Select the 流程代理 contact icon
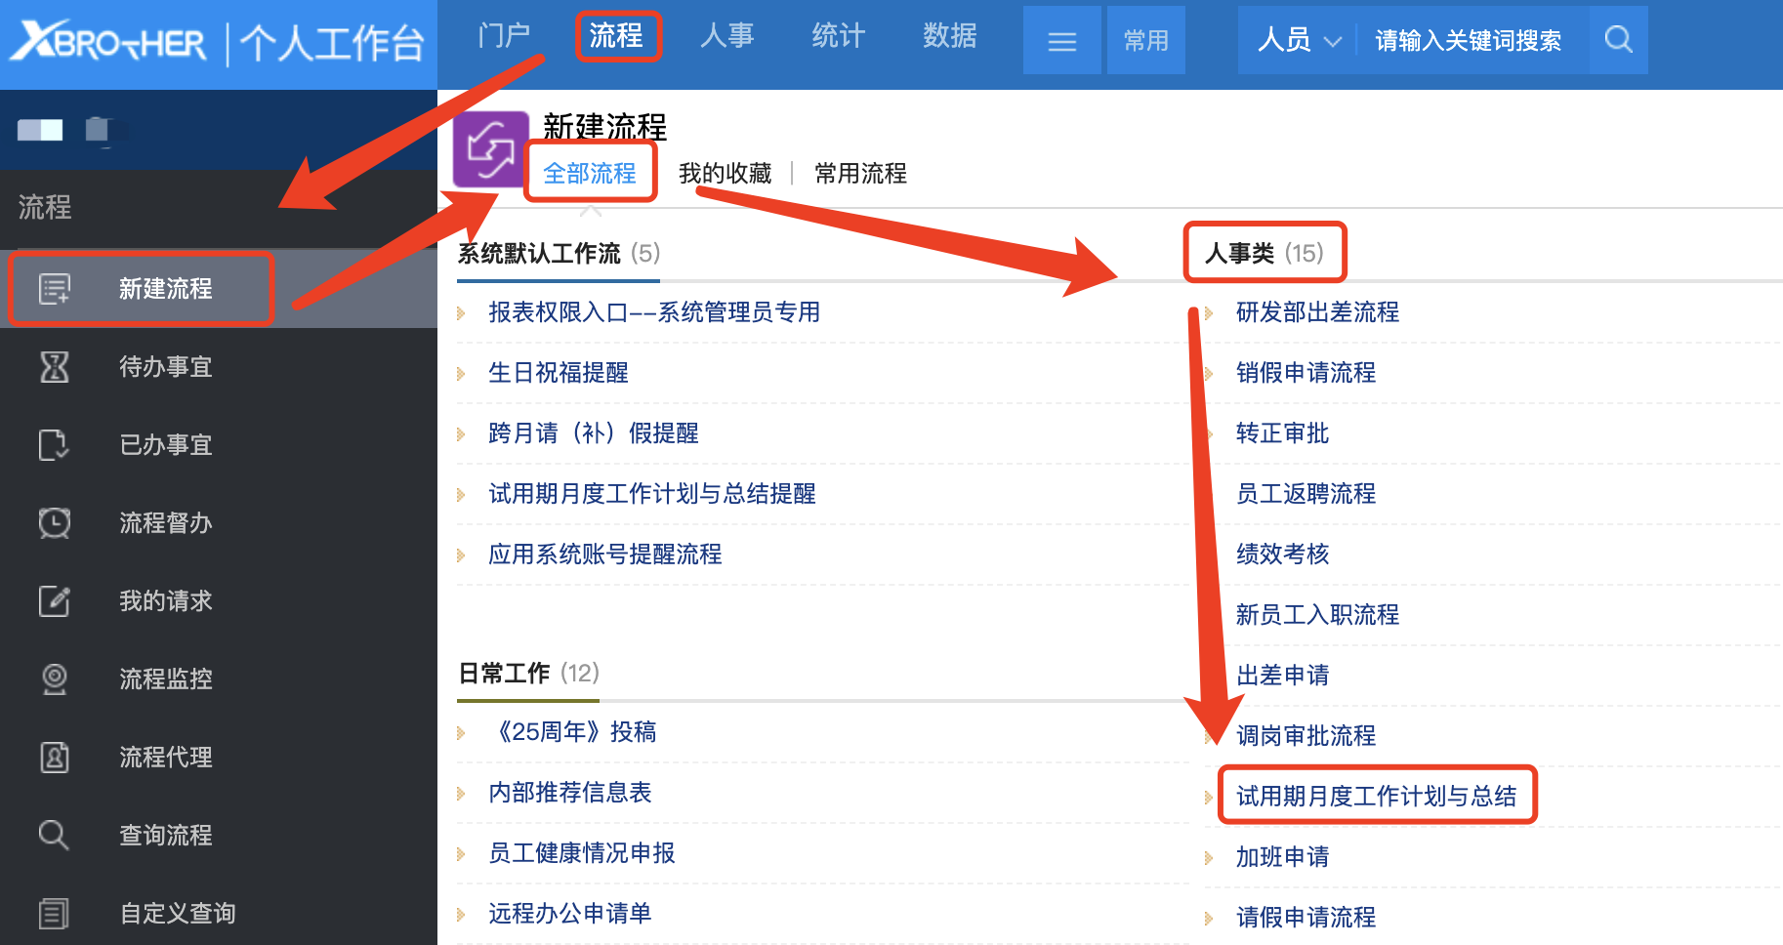Screen dimensions: 1783x945 (x=55, y=758)
